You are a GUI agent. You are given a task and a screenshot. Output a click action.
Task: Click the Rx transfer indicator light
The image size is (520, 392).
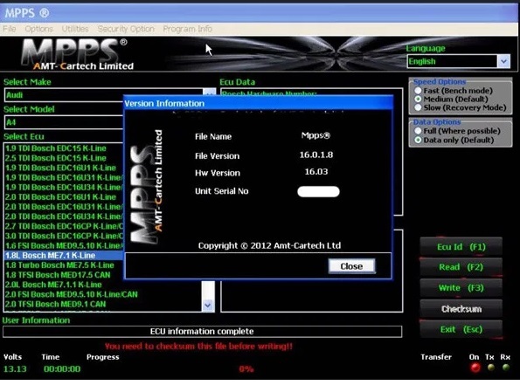click(x=505, y=368)
